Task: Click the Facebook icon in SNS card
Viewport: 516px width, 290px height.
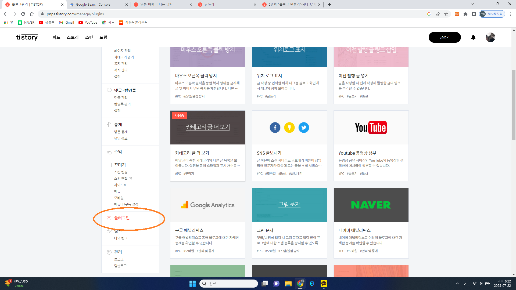Action: coord(275,128)
